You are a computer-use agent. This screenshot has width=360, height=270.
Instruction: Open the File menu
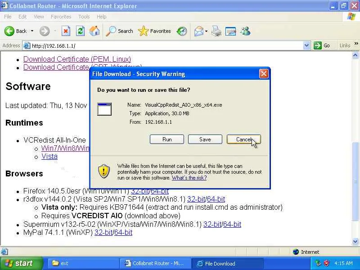point(8,17)
